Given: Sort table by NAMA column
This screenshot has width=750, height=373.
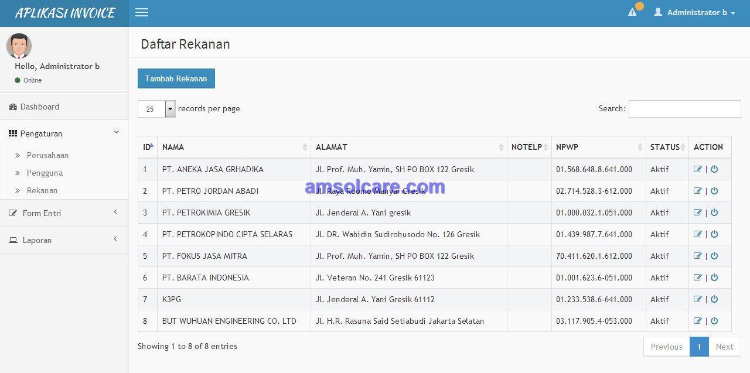Looking at the screenshot, I should (x=234, y=147).
